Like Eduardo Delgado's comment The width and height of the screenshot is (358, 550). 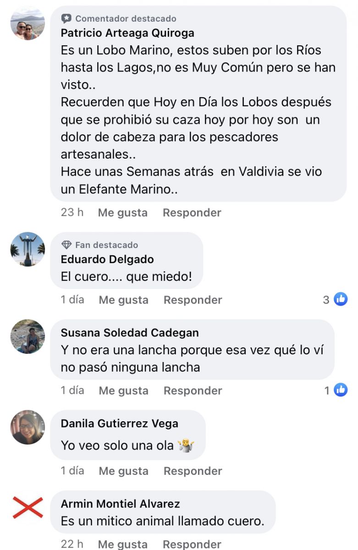point(124,300)
